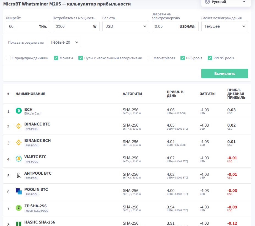This screenshot has width=255, height=226.
Task: Uncheck the PPS pools checkbox
Action: click(183, 58)
